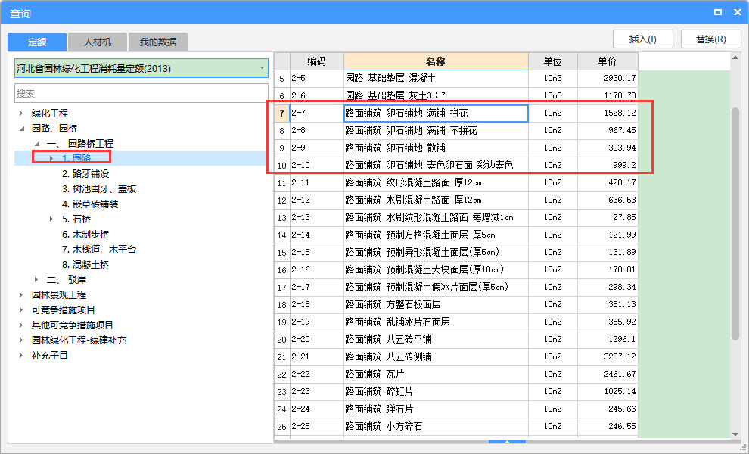Select 6. 木制步桥 tree item
The width and height of the screenshot is (749, 454).
(85, 234)
